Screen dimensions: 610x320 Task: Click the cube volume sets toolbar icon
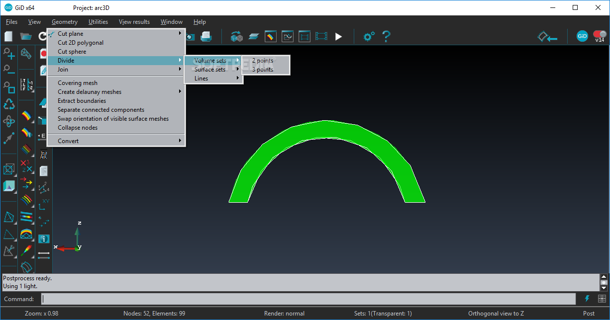click(x=236, y=36)
